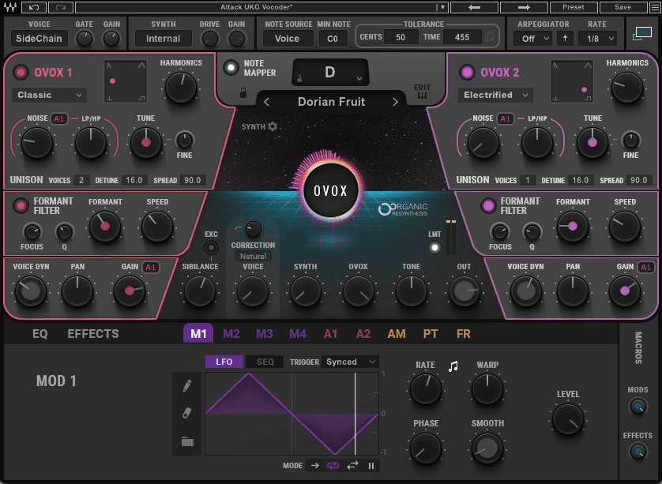Viewport: 662px width, 484px height.
Task: Click the Note Source Voice button
Action: pyautogui.click(x=288, y=39)
